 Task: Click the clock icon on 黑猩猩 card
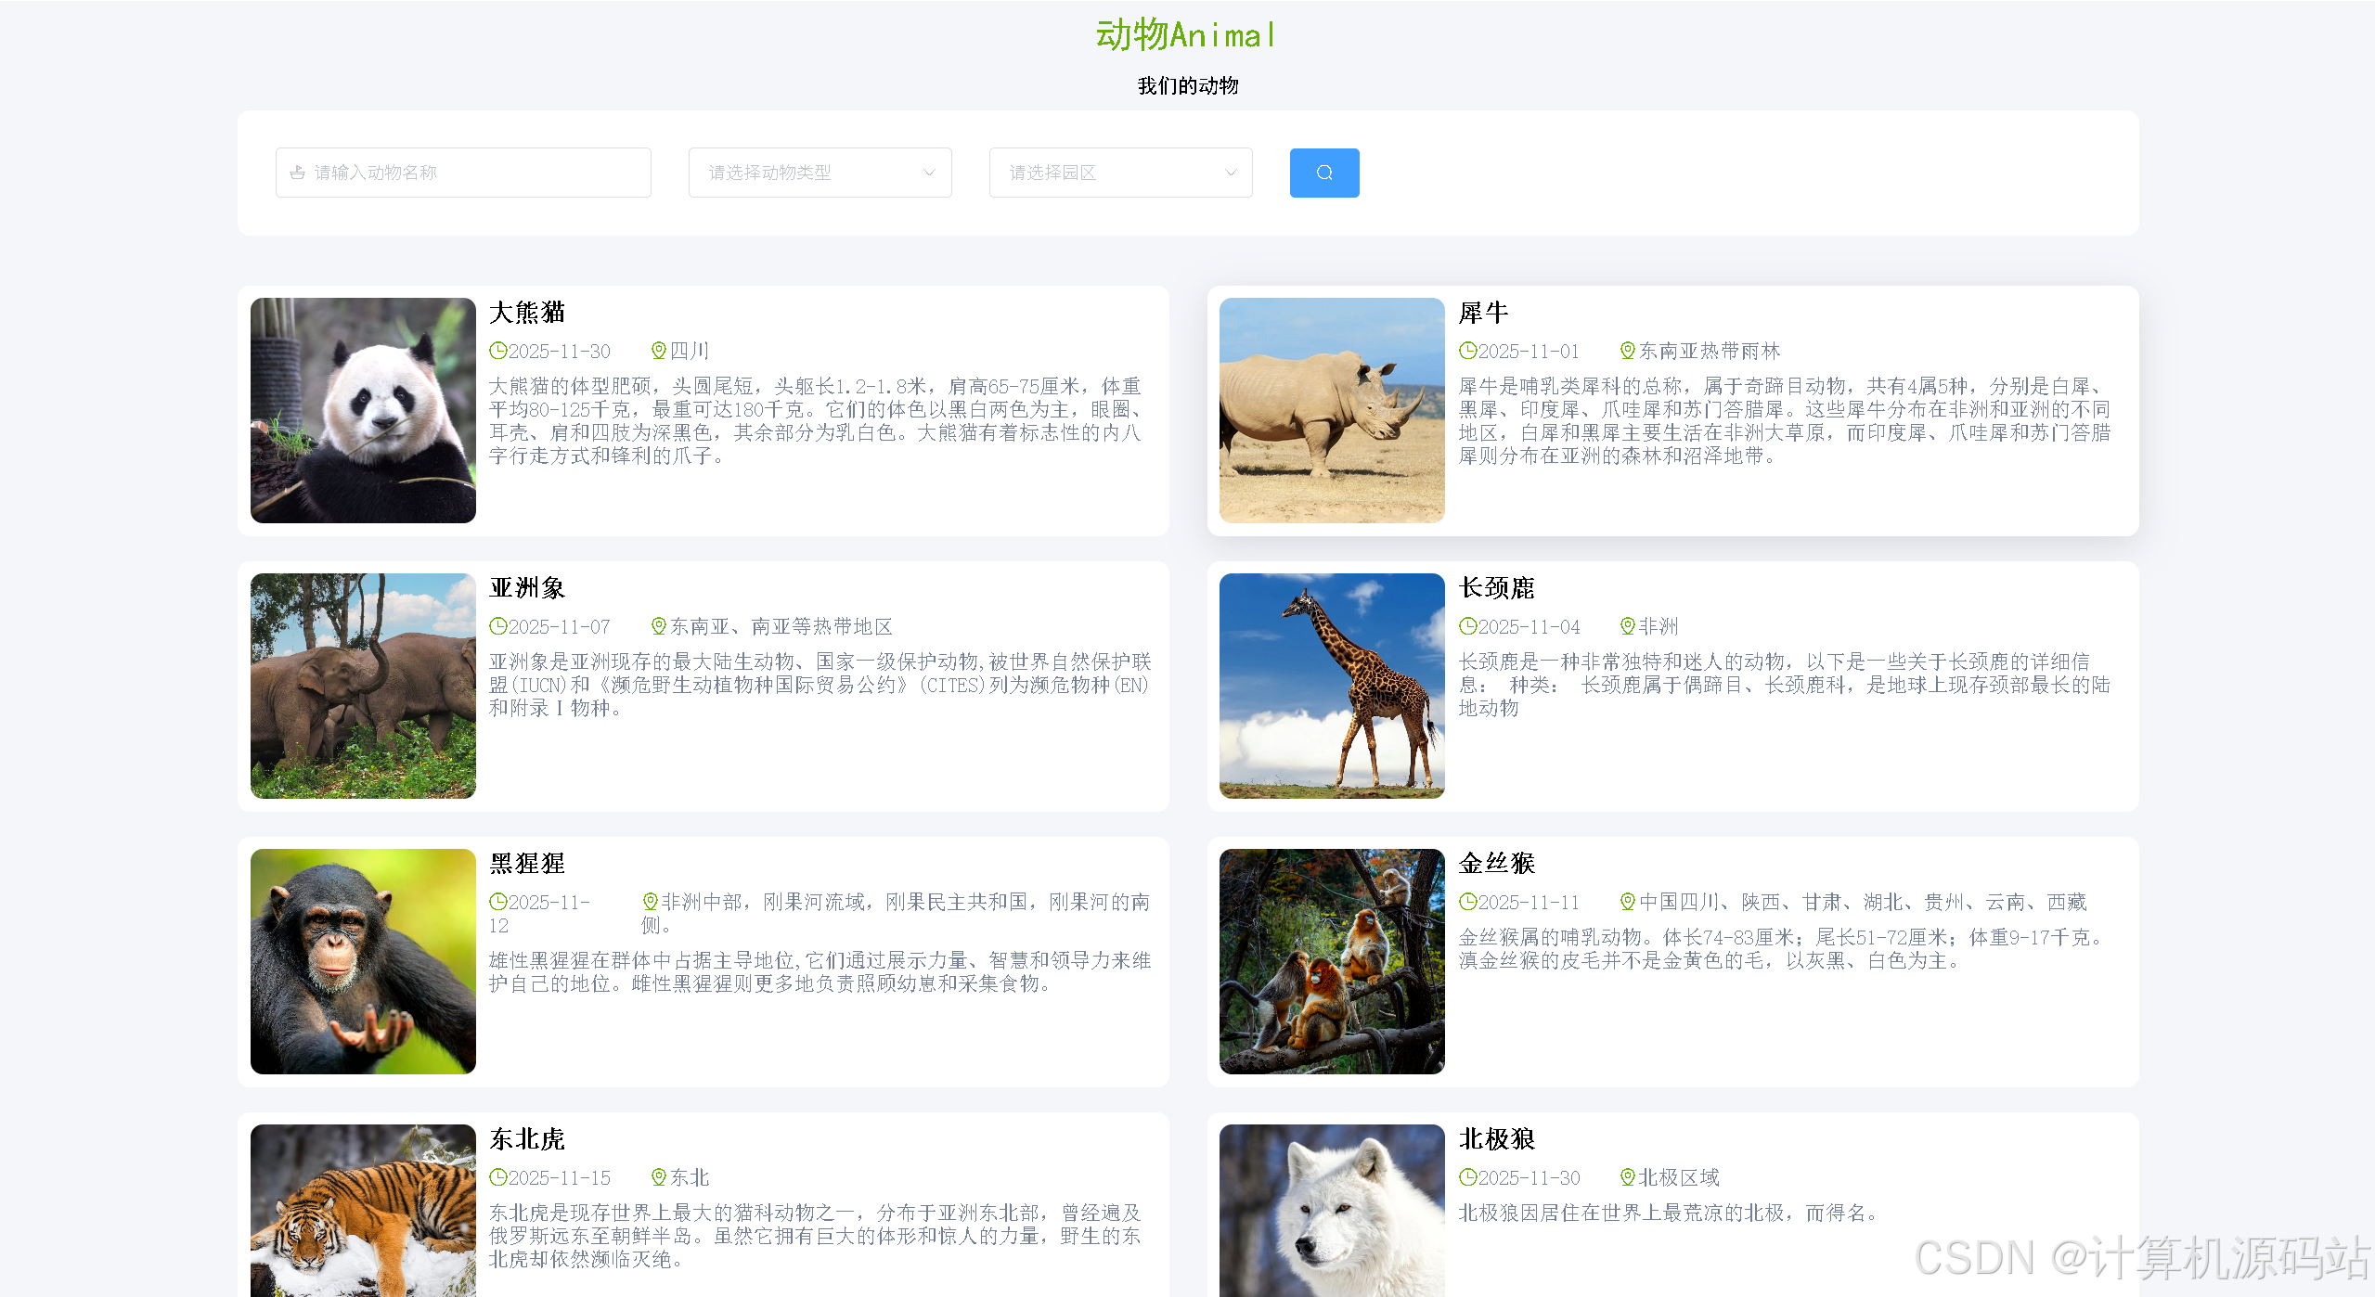coord(497,902)
